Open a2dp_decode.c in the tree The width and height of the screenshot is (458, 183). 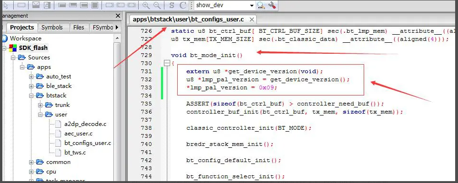[x=85, y=124]
